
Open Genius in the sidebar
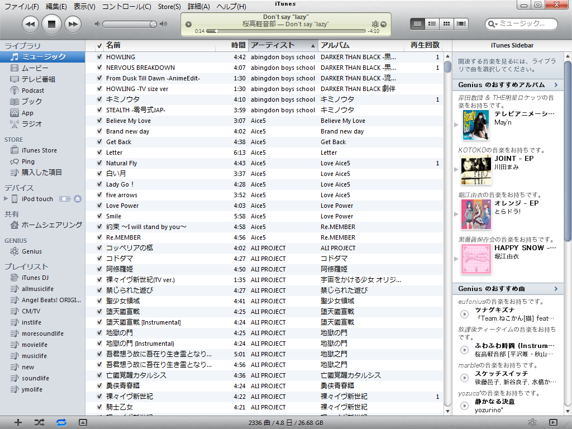[42, 251]
